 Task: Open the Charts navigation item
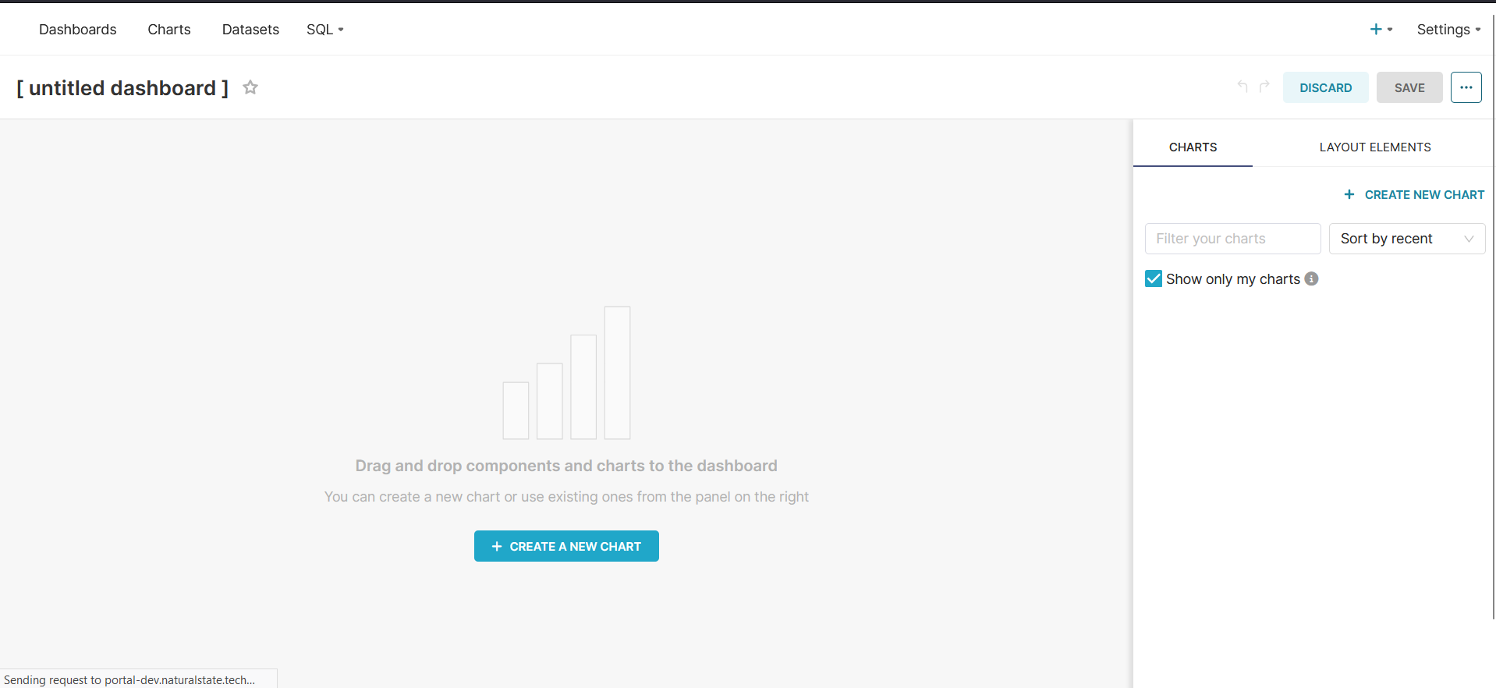[x=169, y=30]
